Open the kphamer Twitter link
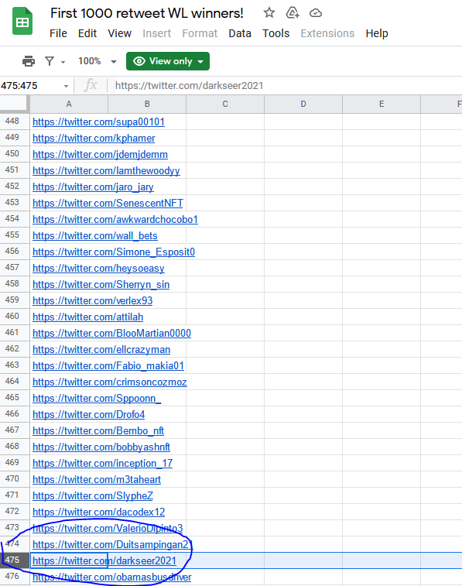 pos(94,139)
